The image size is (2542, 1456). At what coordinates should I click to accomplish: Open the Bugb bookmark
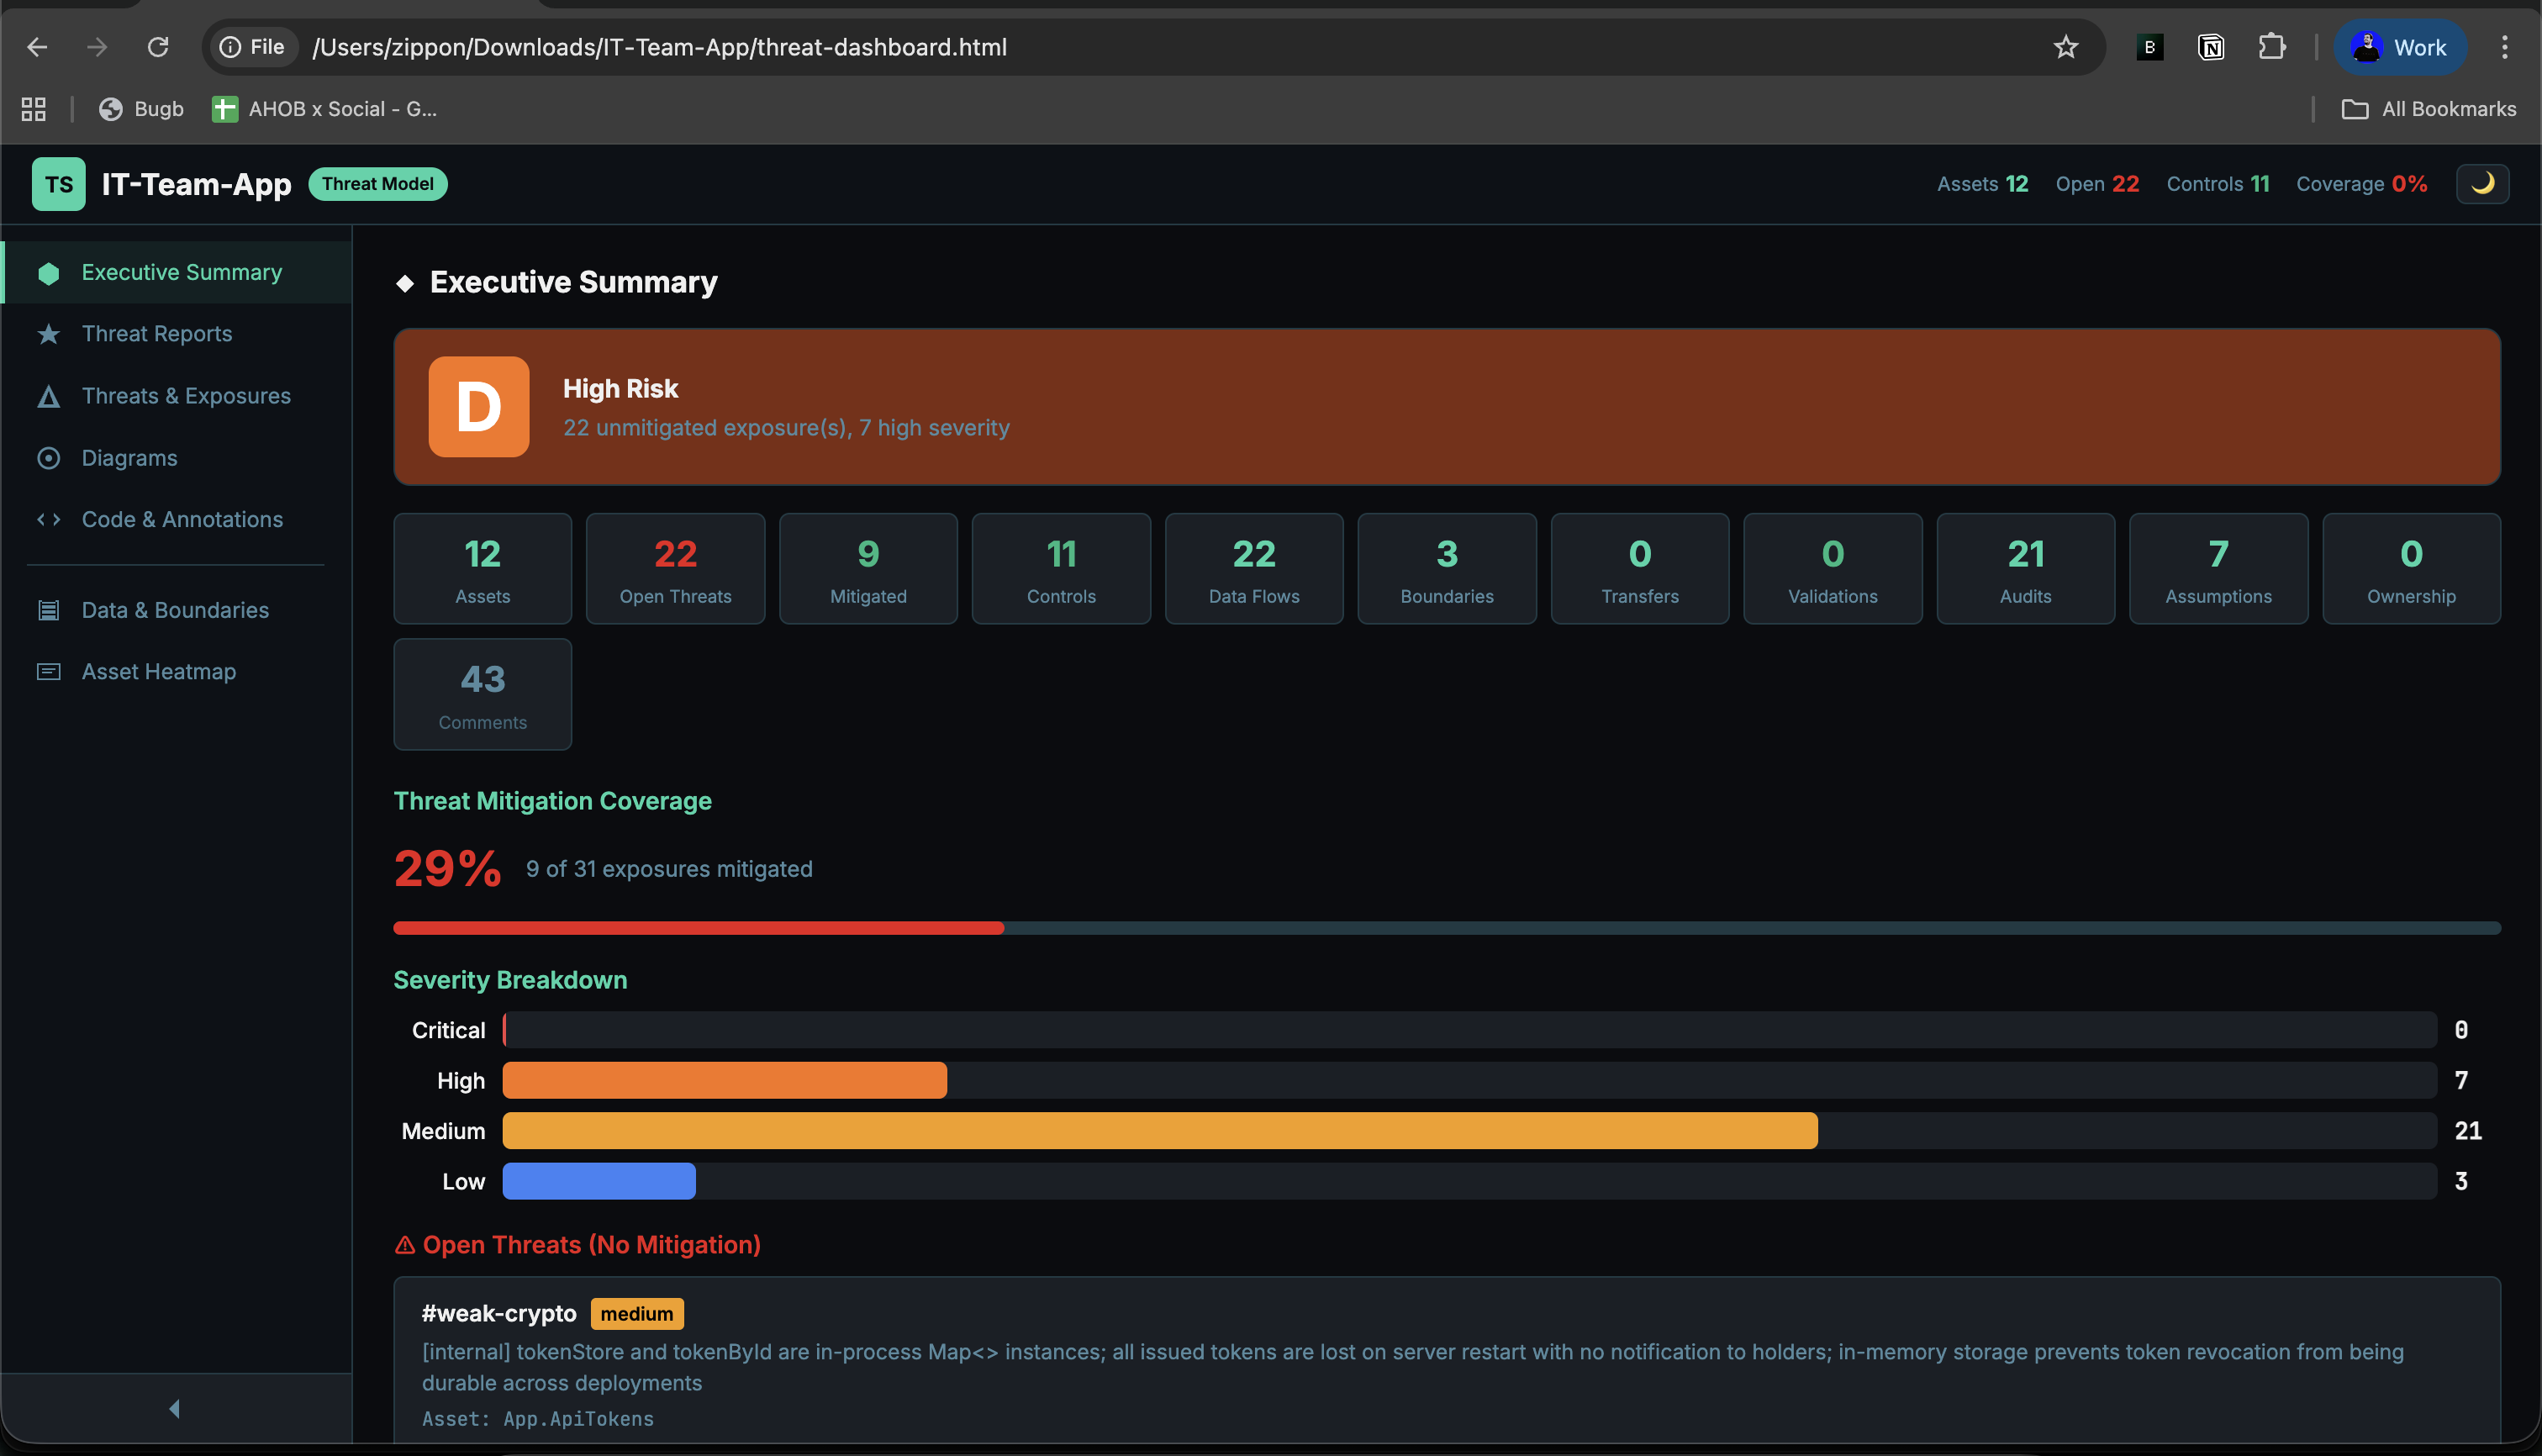(141, 109)
